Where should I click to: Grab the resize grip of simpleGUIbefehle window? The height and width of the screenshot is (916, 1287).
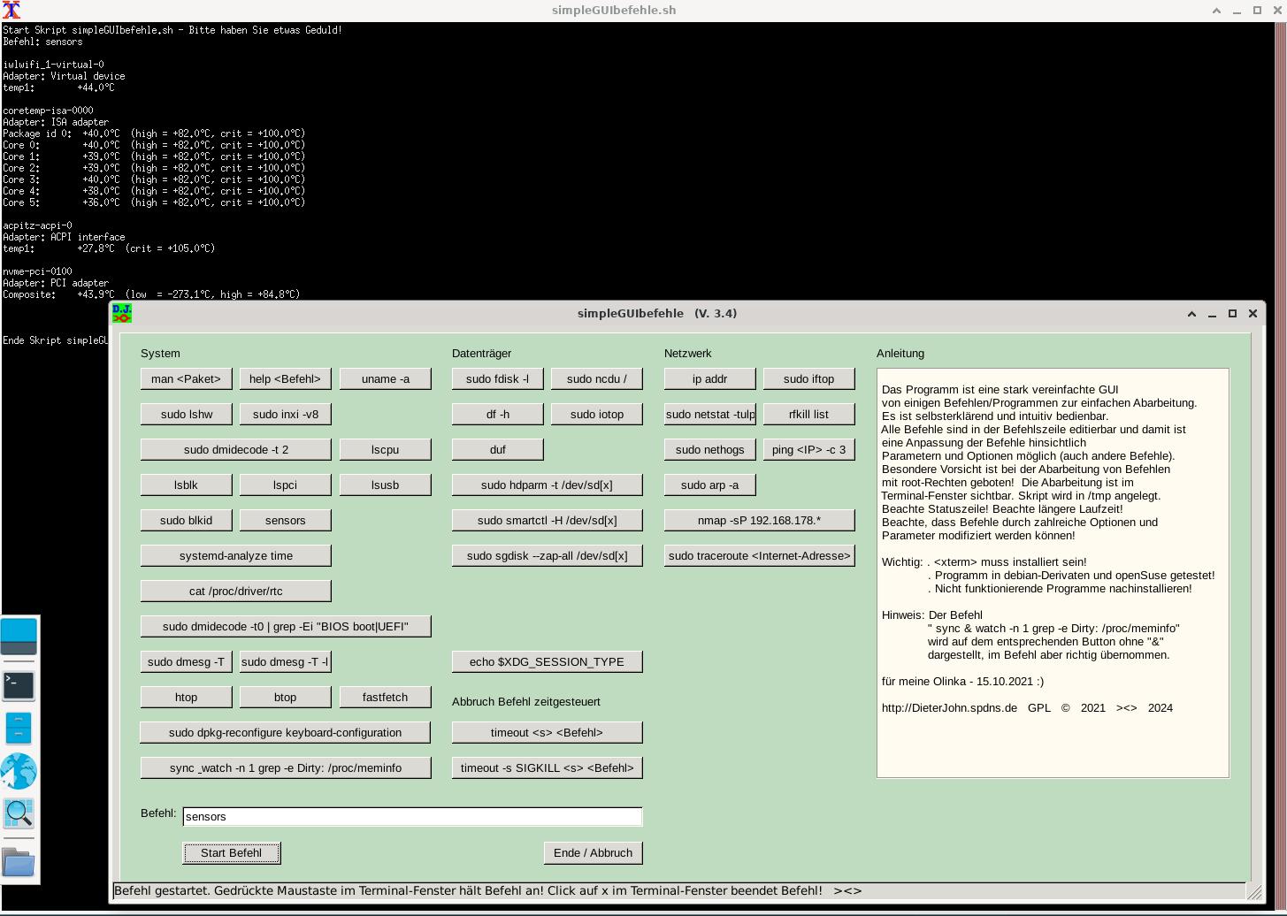coord(1254,891)
